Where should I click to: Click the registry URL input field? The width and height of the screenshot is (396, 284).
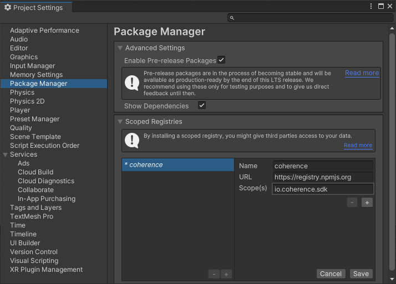tap(323, 177)
